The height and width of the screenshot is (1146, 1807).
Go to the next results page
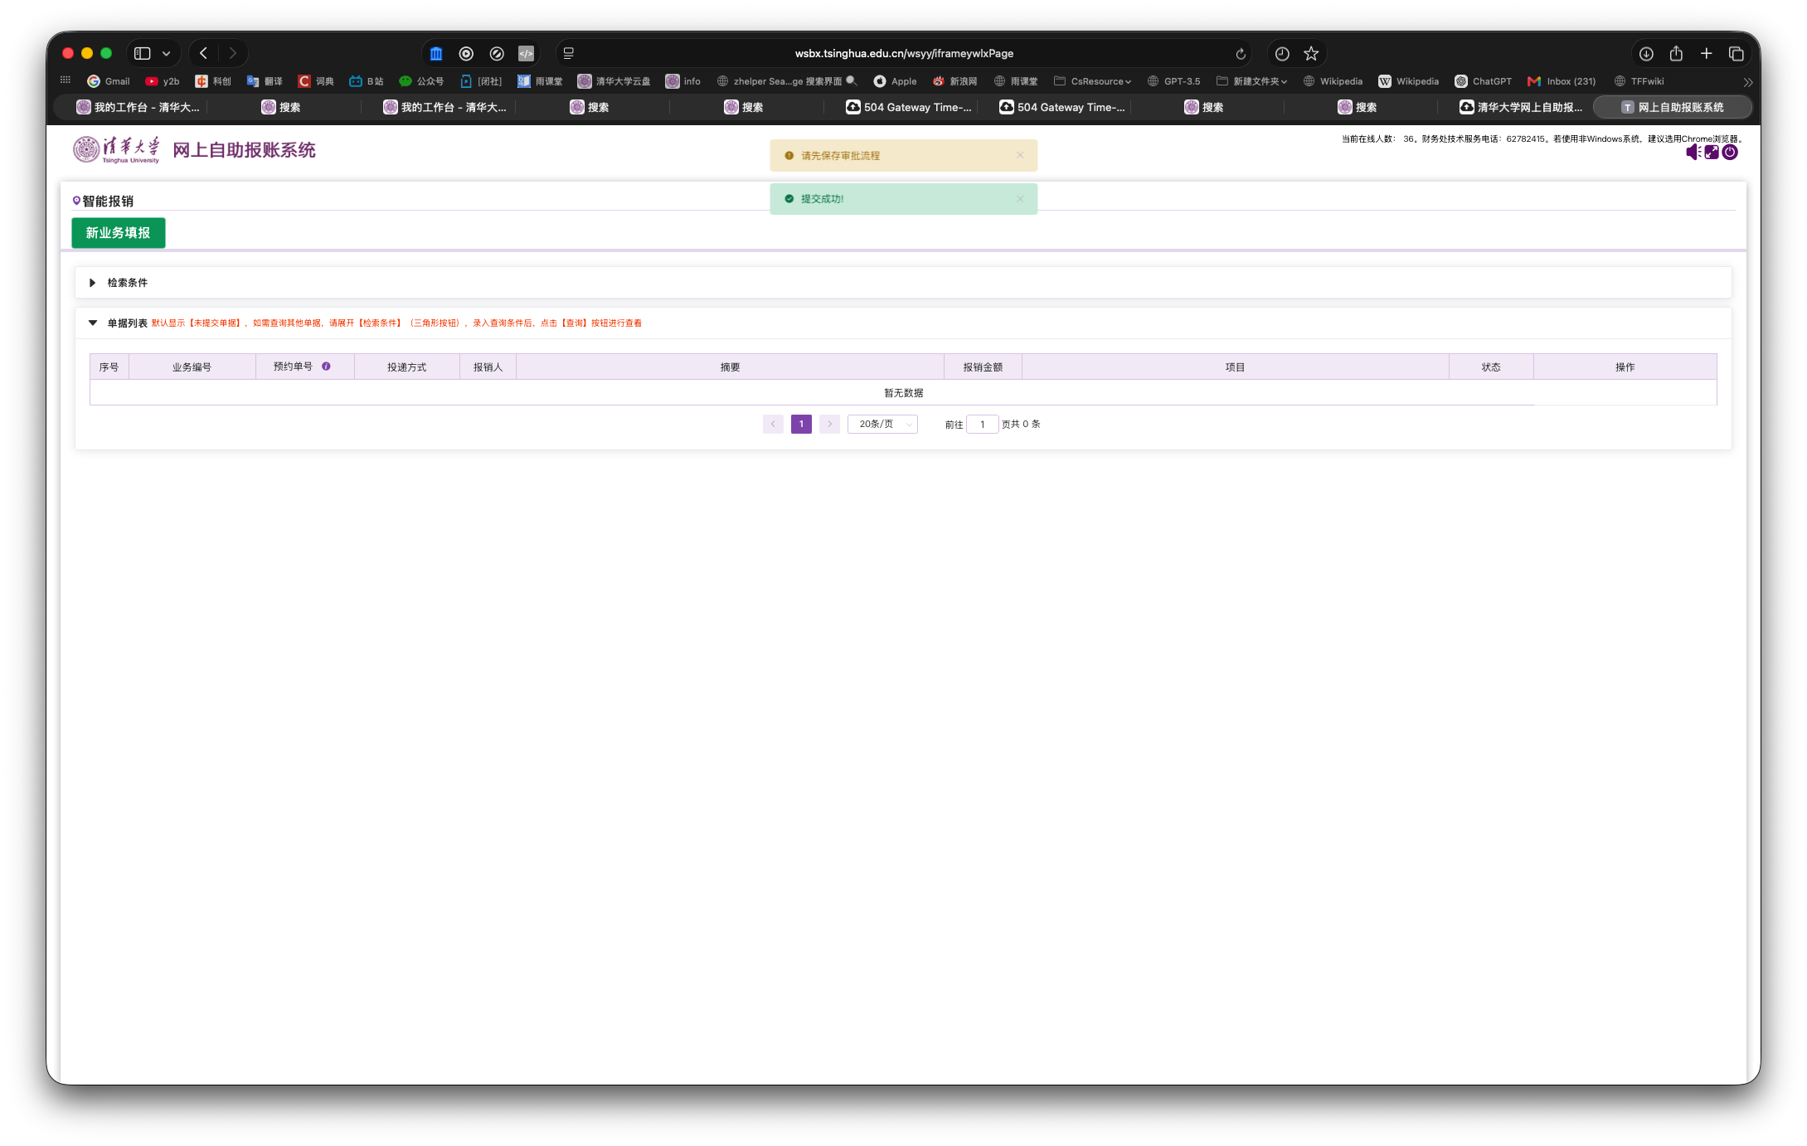click(829, 424)
